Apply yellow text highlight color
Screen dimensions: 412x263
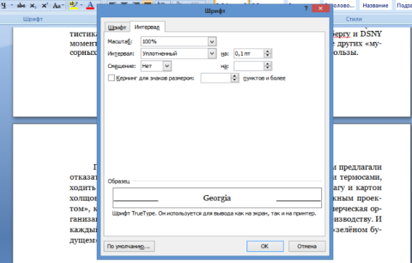pyautogui.click(x=74, y=5)
